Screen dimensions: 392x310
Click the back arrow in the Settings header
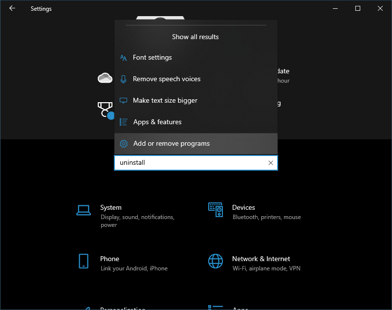click(x=12, y=8)
